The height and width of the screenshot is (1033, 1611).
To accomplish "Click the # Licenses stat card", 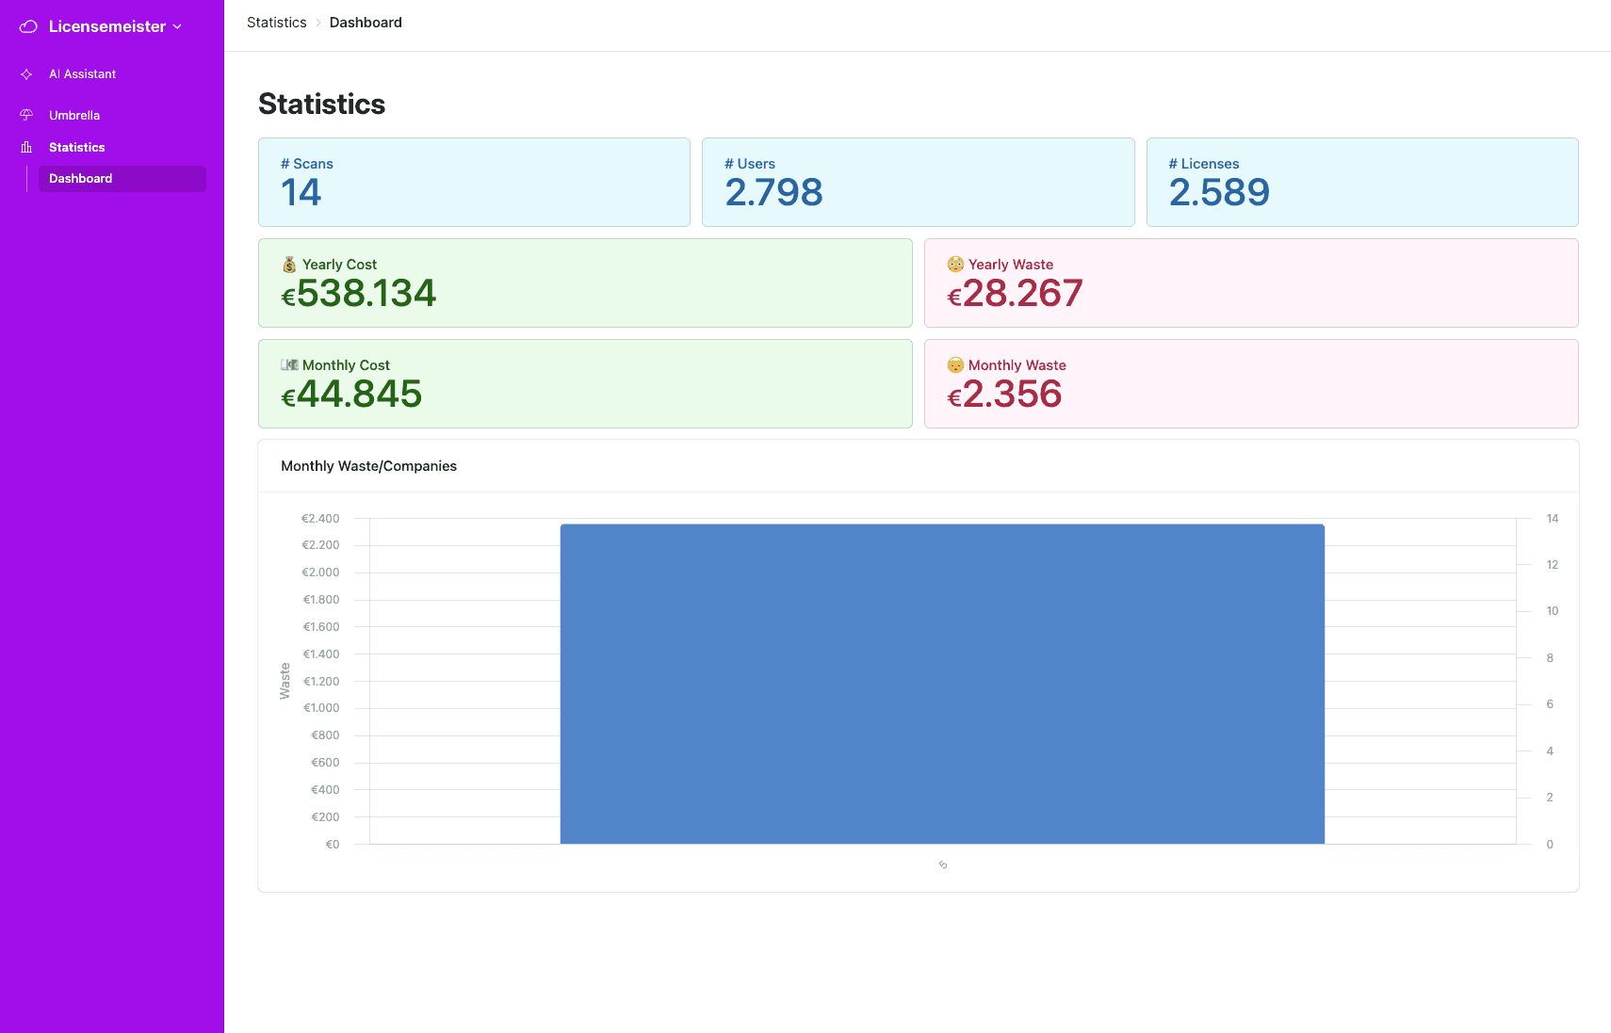I will [x=1362, y=183].
